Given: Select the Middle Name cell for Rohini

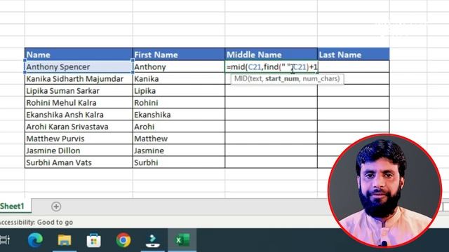Looking at the screenshot, I should 272,103.
